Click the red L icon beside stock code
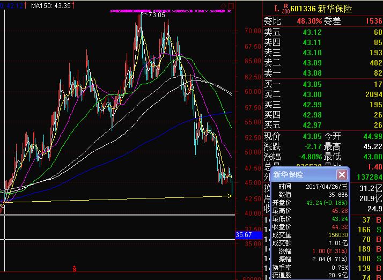This screenshot has width=383, height=280. (276, 9)
